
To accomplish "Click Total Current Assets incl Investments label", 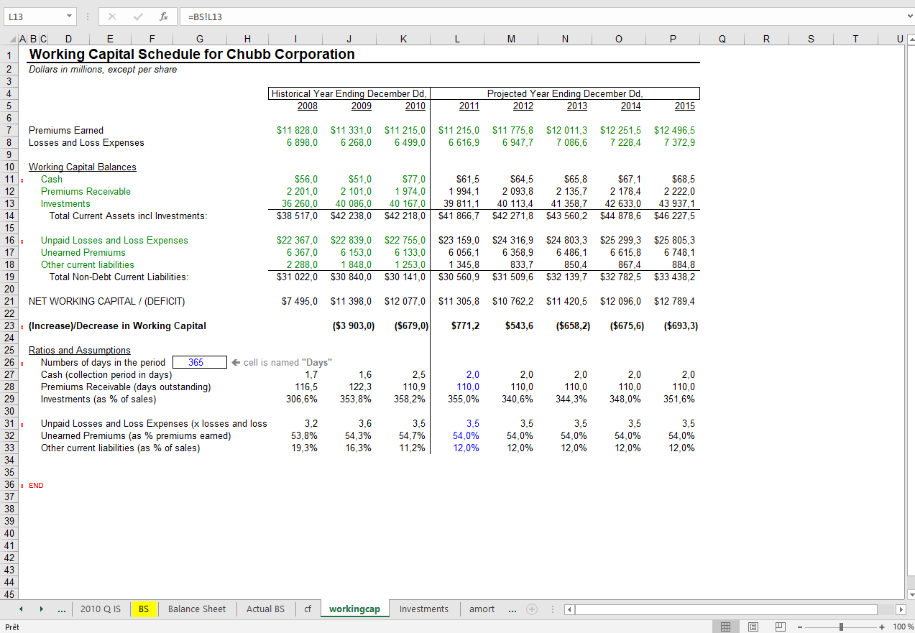I will pos(128,216).
